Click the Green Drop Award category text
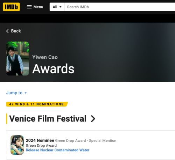 point(41,145)
